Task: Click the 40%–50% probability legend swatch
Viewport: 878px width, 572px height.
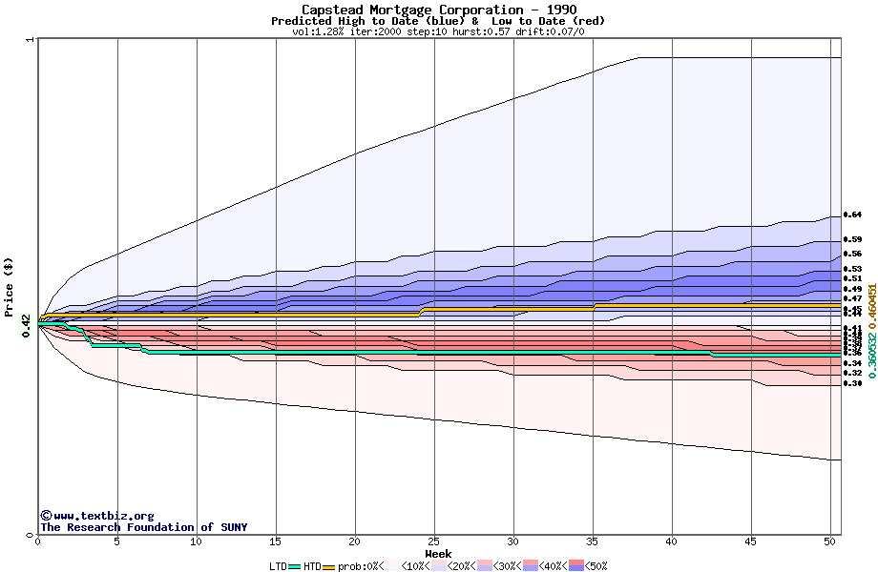Action: point(576,566)
